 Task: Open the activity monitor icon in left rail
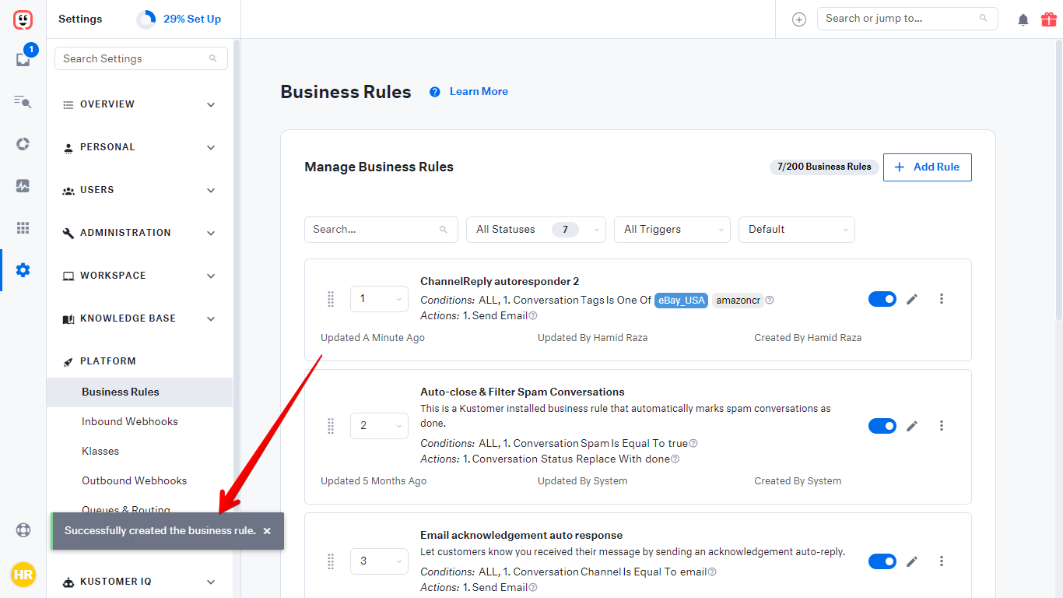tap(23, 185)
